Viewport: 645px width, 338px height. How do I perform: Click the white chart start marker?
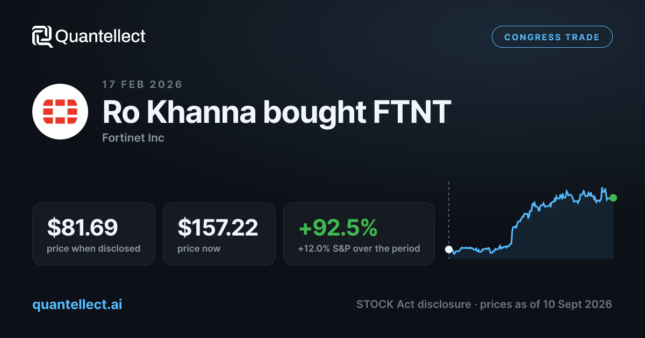coord(449,249)
